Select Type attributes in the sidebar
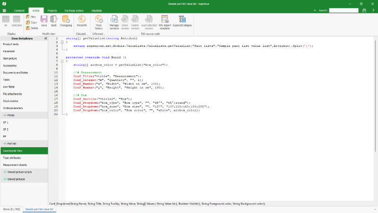 (x=12, y=158)
